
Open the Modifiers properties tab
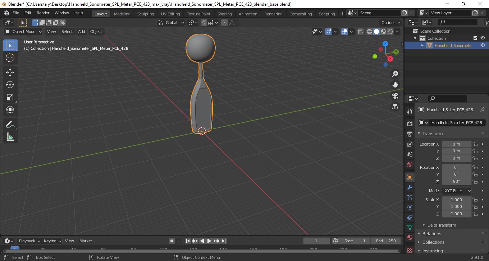pyautogui.click(x=410, y=187)
